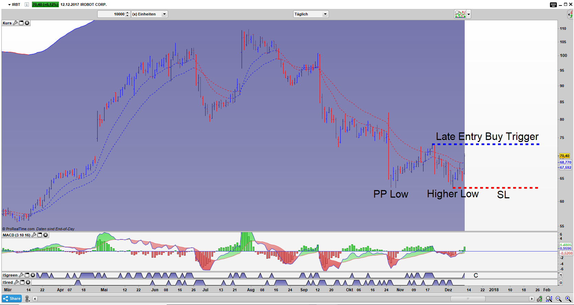This screenshot has height=305, width=574.
Task: Open MACD indicator settings wrench
Action: [34, 235]
